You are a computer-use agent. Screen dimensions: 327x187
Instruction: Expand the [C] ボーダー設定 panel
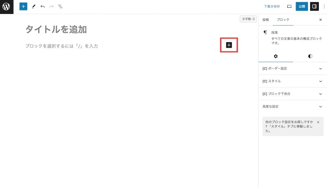[293, 69]
